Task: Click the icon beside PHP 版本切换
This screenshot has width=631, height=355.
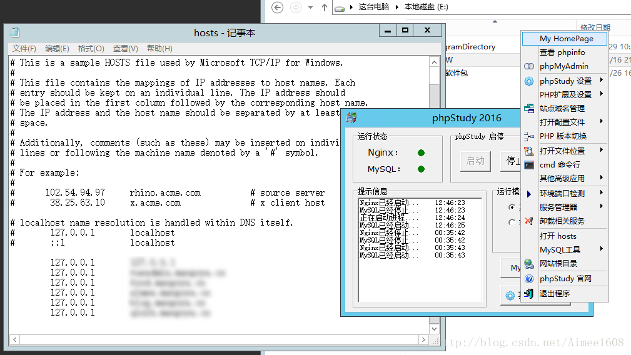Action: (x=529, y=136)
